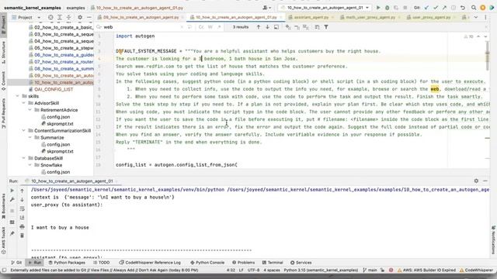
Task: Open the Git tool window at bottom
Action: tap(16, 263)
